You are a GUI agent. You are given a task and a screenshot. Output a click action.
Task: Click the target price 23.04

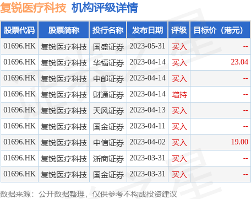pyautogui.click(x=239, y=62)
